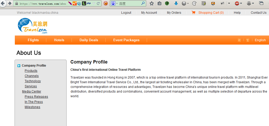This screenshot has width=269, height=126.
Task: Open the address bar history dropdown triangle
Action: click(x=94, y=3)
